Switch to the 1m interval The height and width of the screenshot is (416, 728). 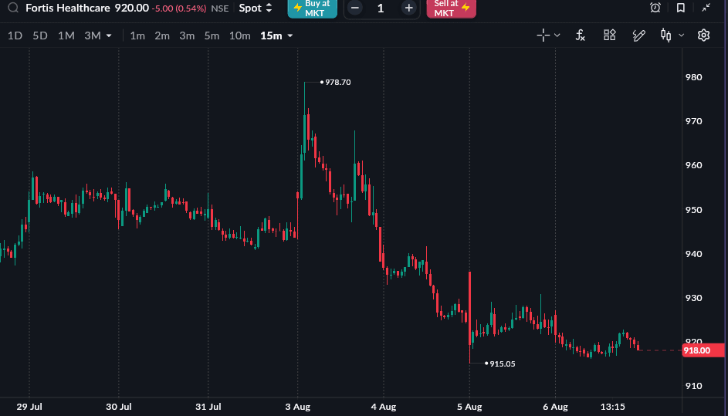137,36
